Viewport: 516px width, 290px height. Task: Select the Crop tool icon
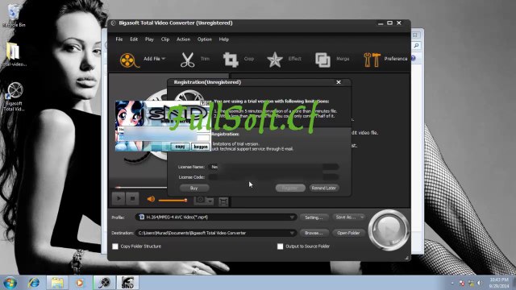231,60
